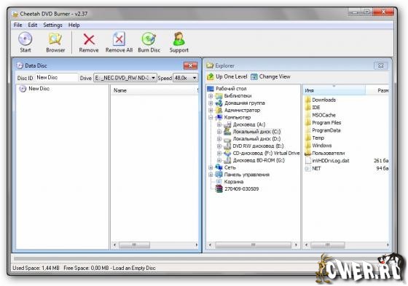The image size is (408, 286).
Task: Select the Temp folder name
Action: 318,138
